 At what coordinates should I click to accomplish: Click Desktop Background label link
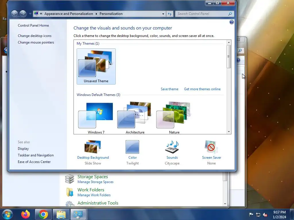coord(93,158)
